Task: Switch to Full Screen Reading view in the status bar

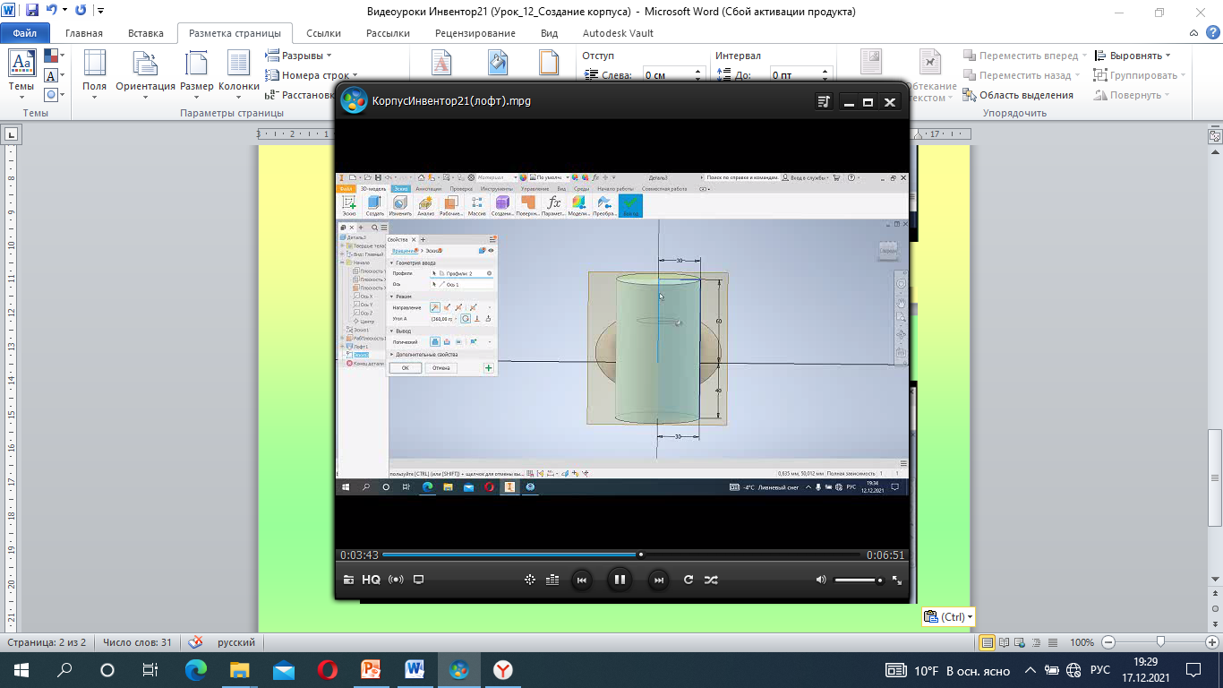Action: click(x=1005, y=642)
